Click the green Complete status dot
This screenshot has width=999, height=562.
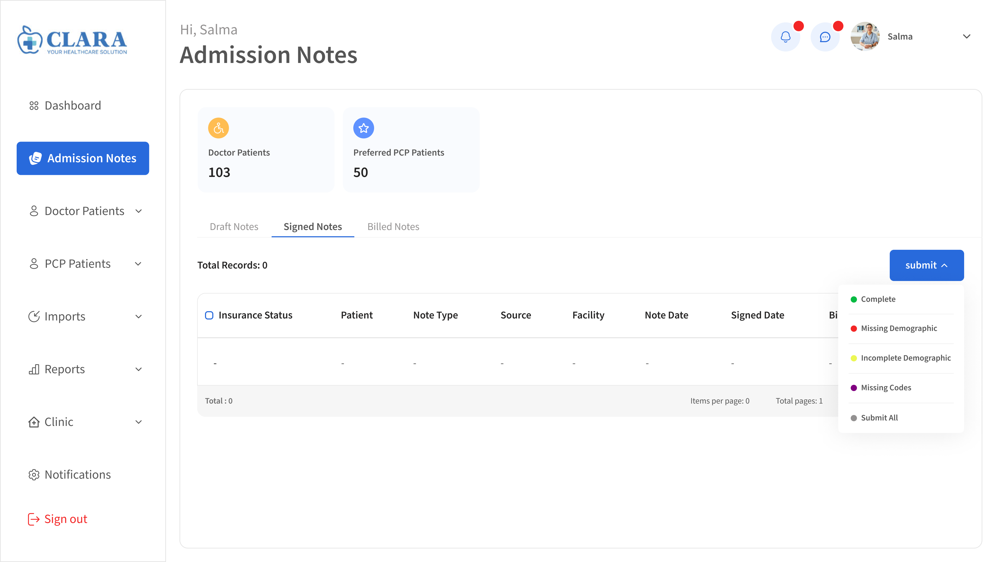tap(854, 299)
